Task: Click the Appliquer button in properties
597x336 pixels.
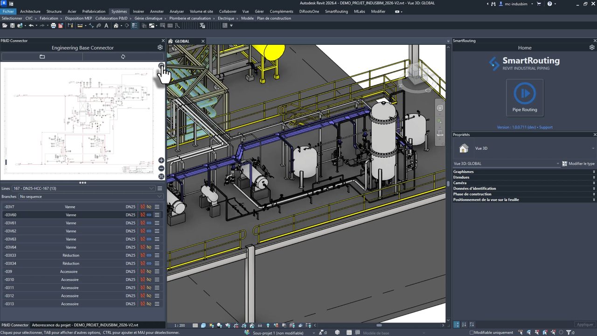Action: click(585, 324)
